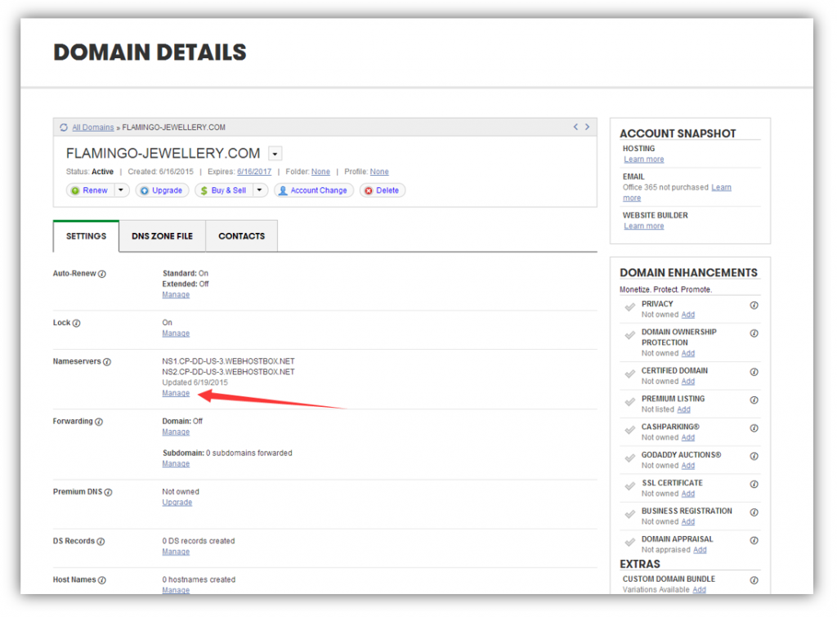Manage DS Records link
This screenshot has height=617, width=837.
[x=177, y=552]
